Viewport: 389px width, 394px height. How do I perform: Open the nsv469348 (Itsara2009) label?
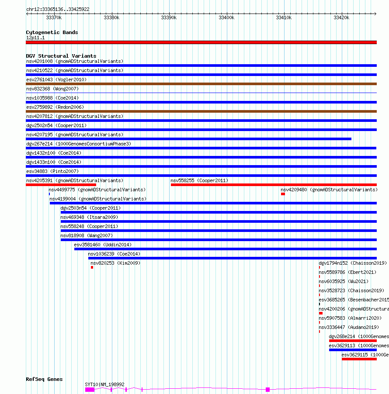(x=89, y=217)
